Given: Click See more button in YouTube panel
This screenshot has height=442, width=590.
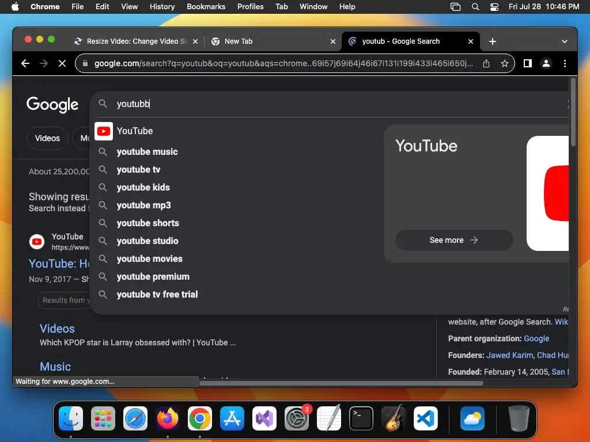Looking at the screenshot, I should coord(454,240).
